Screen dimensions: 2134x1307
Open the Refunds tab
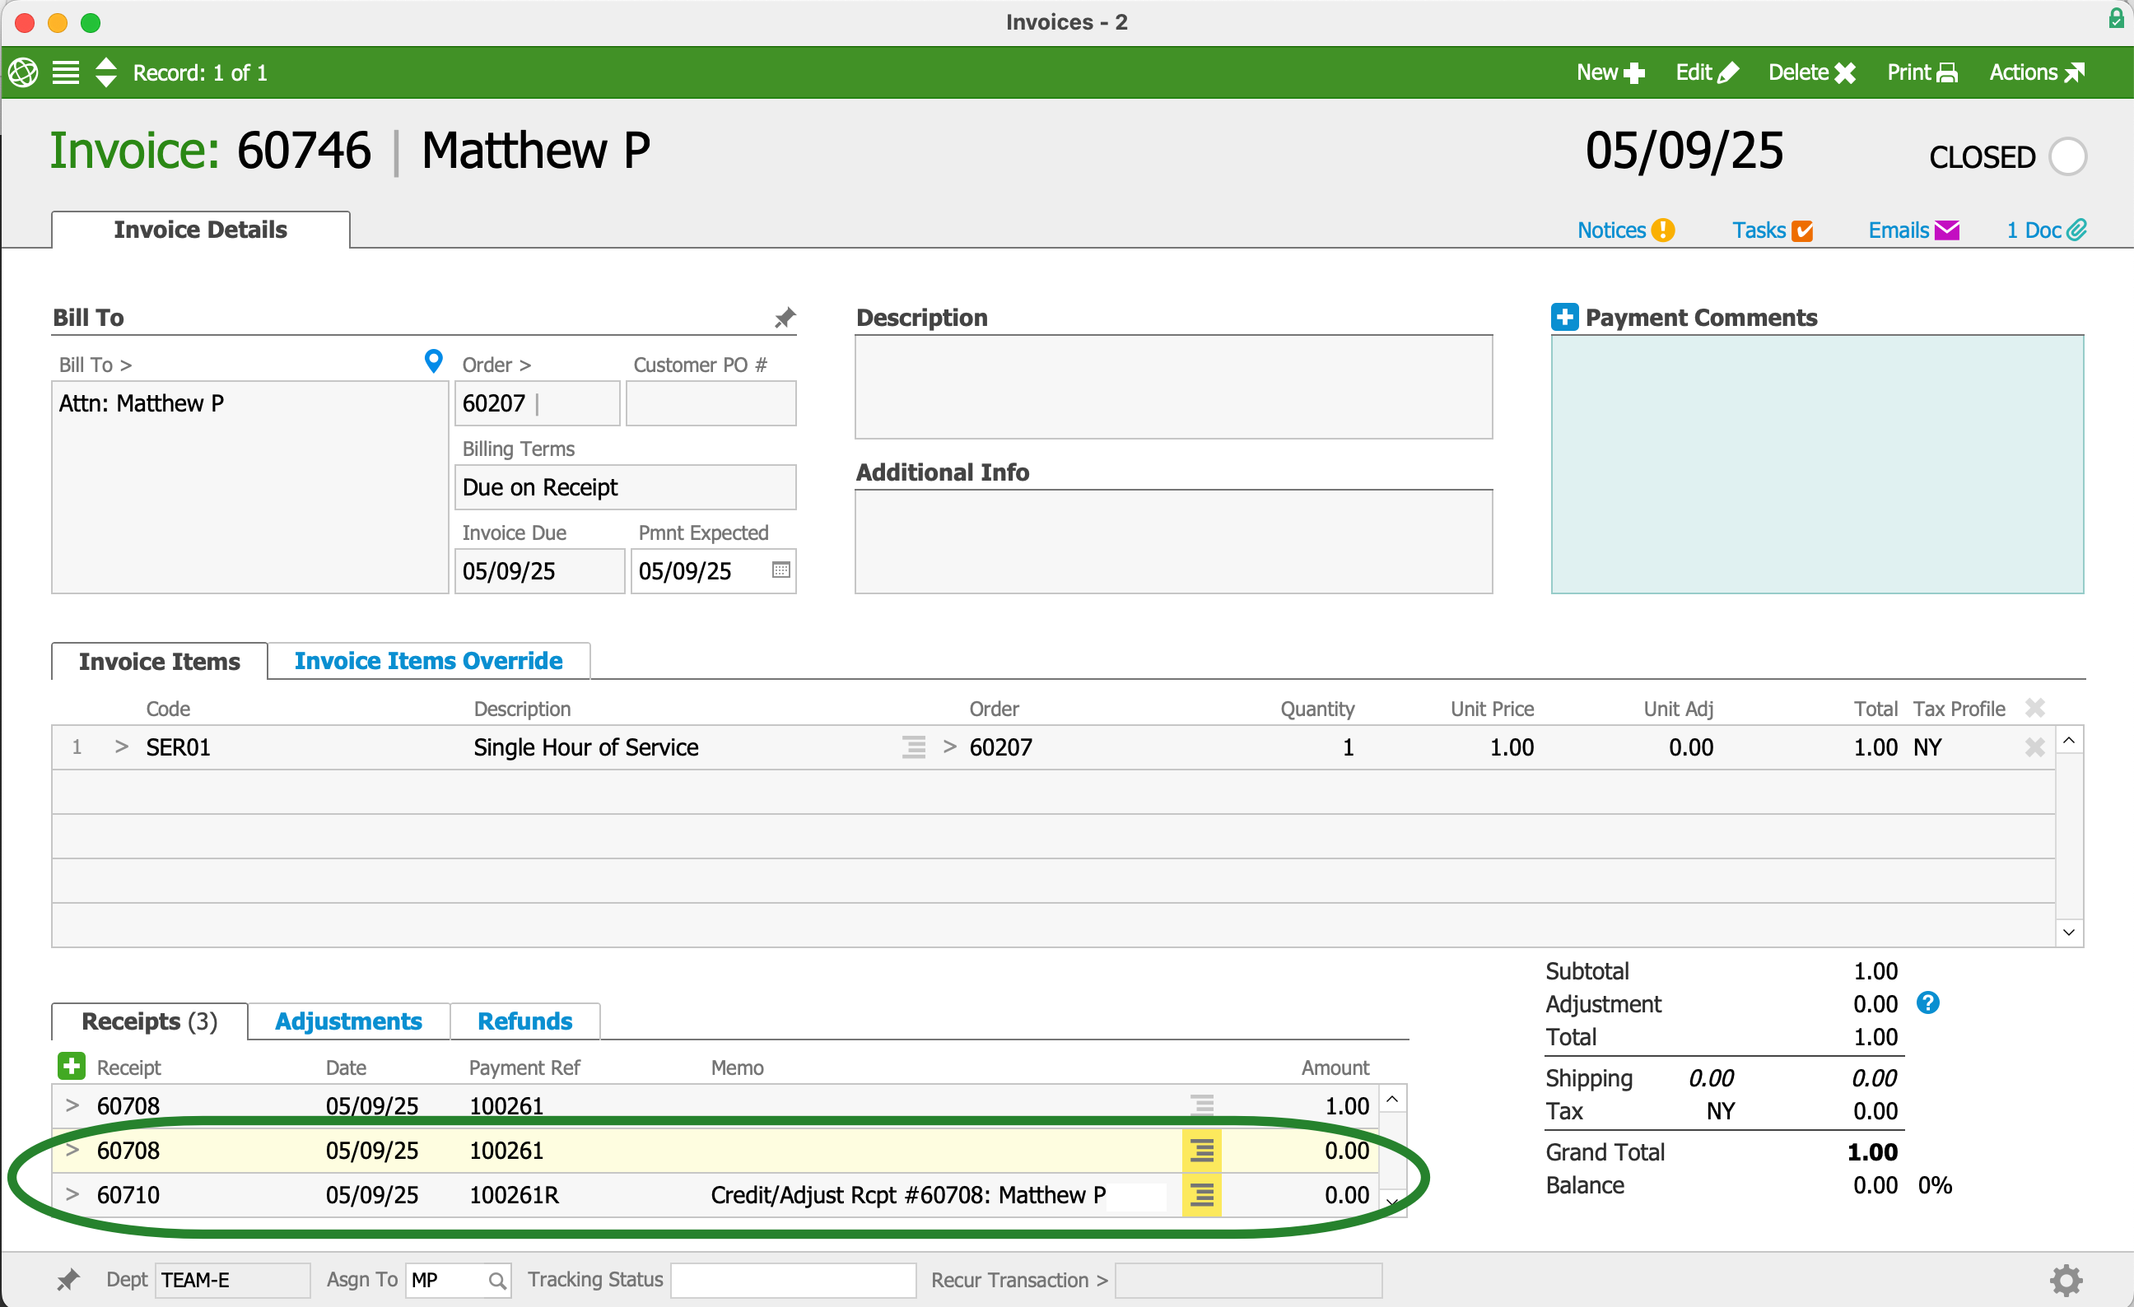pyautogui.click(x=524, y=1021)
